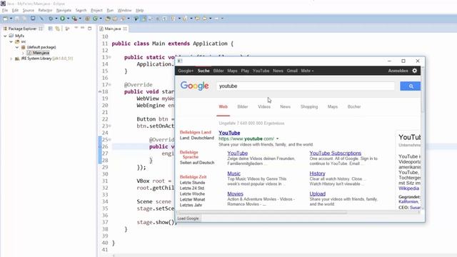The image size is (457, 257).
Task: Select the Bilder results tab
Action: (243, 106)
